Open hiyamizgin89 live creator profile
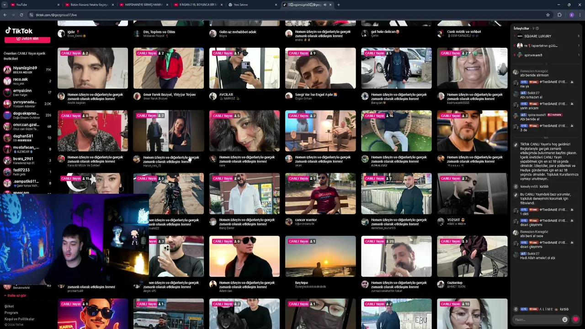 click(27, 70)
